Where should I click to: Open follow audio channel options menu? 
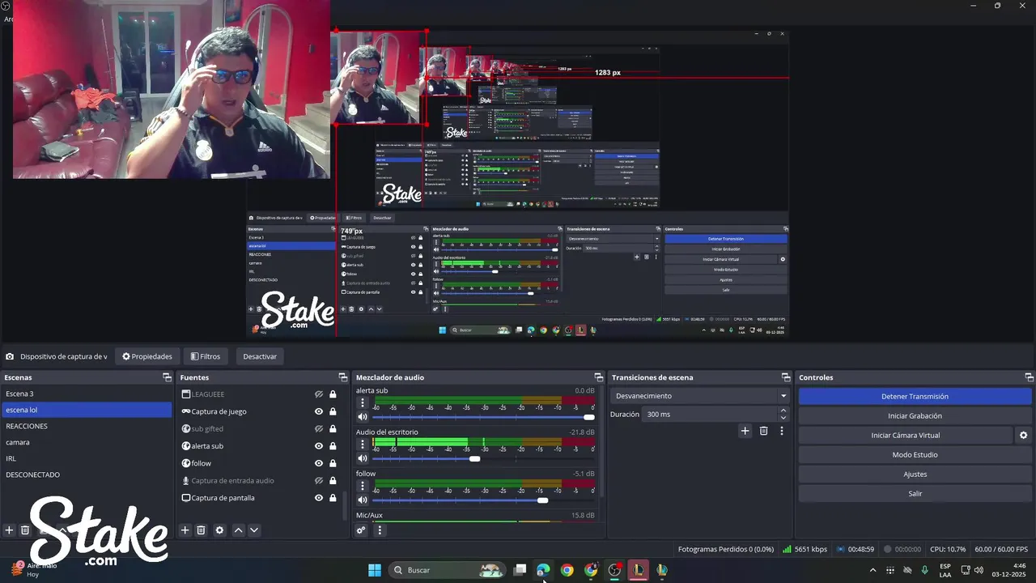[363, 486]
